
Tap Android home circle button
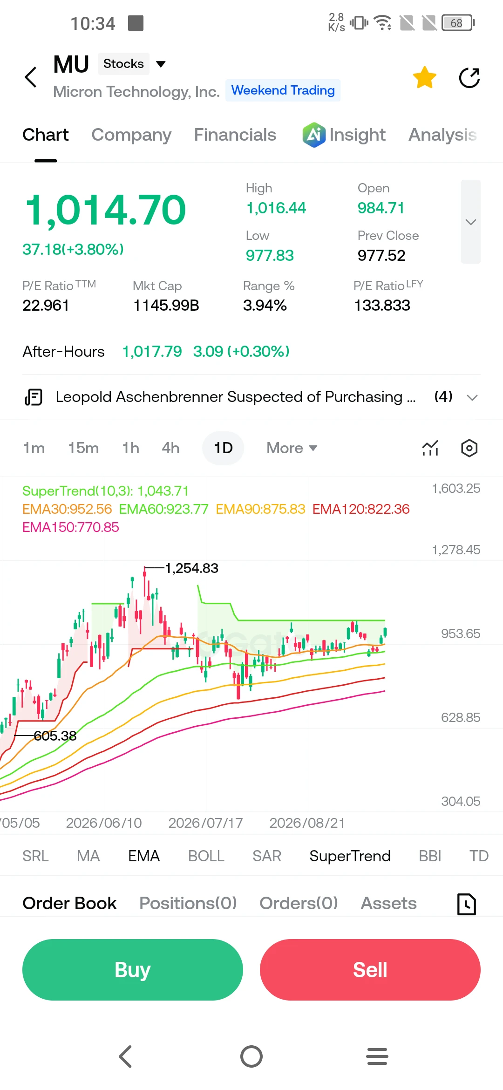click(251, 1056)
